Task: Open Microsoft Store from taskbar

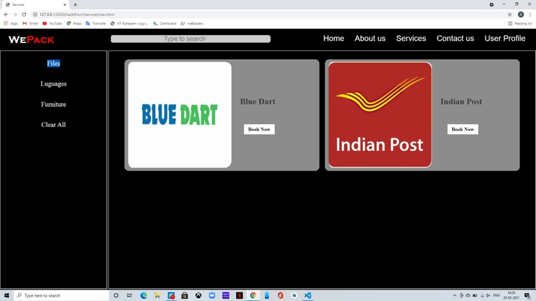Action: pos(185,295)
